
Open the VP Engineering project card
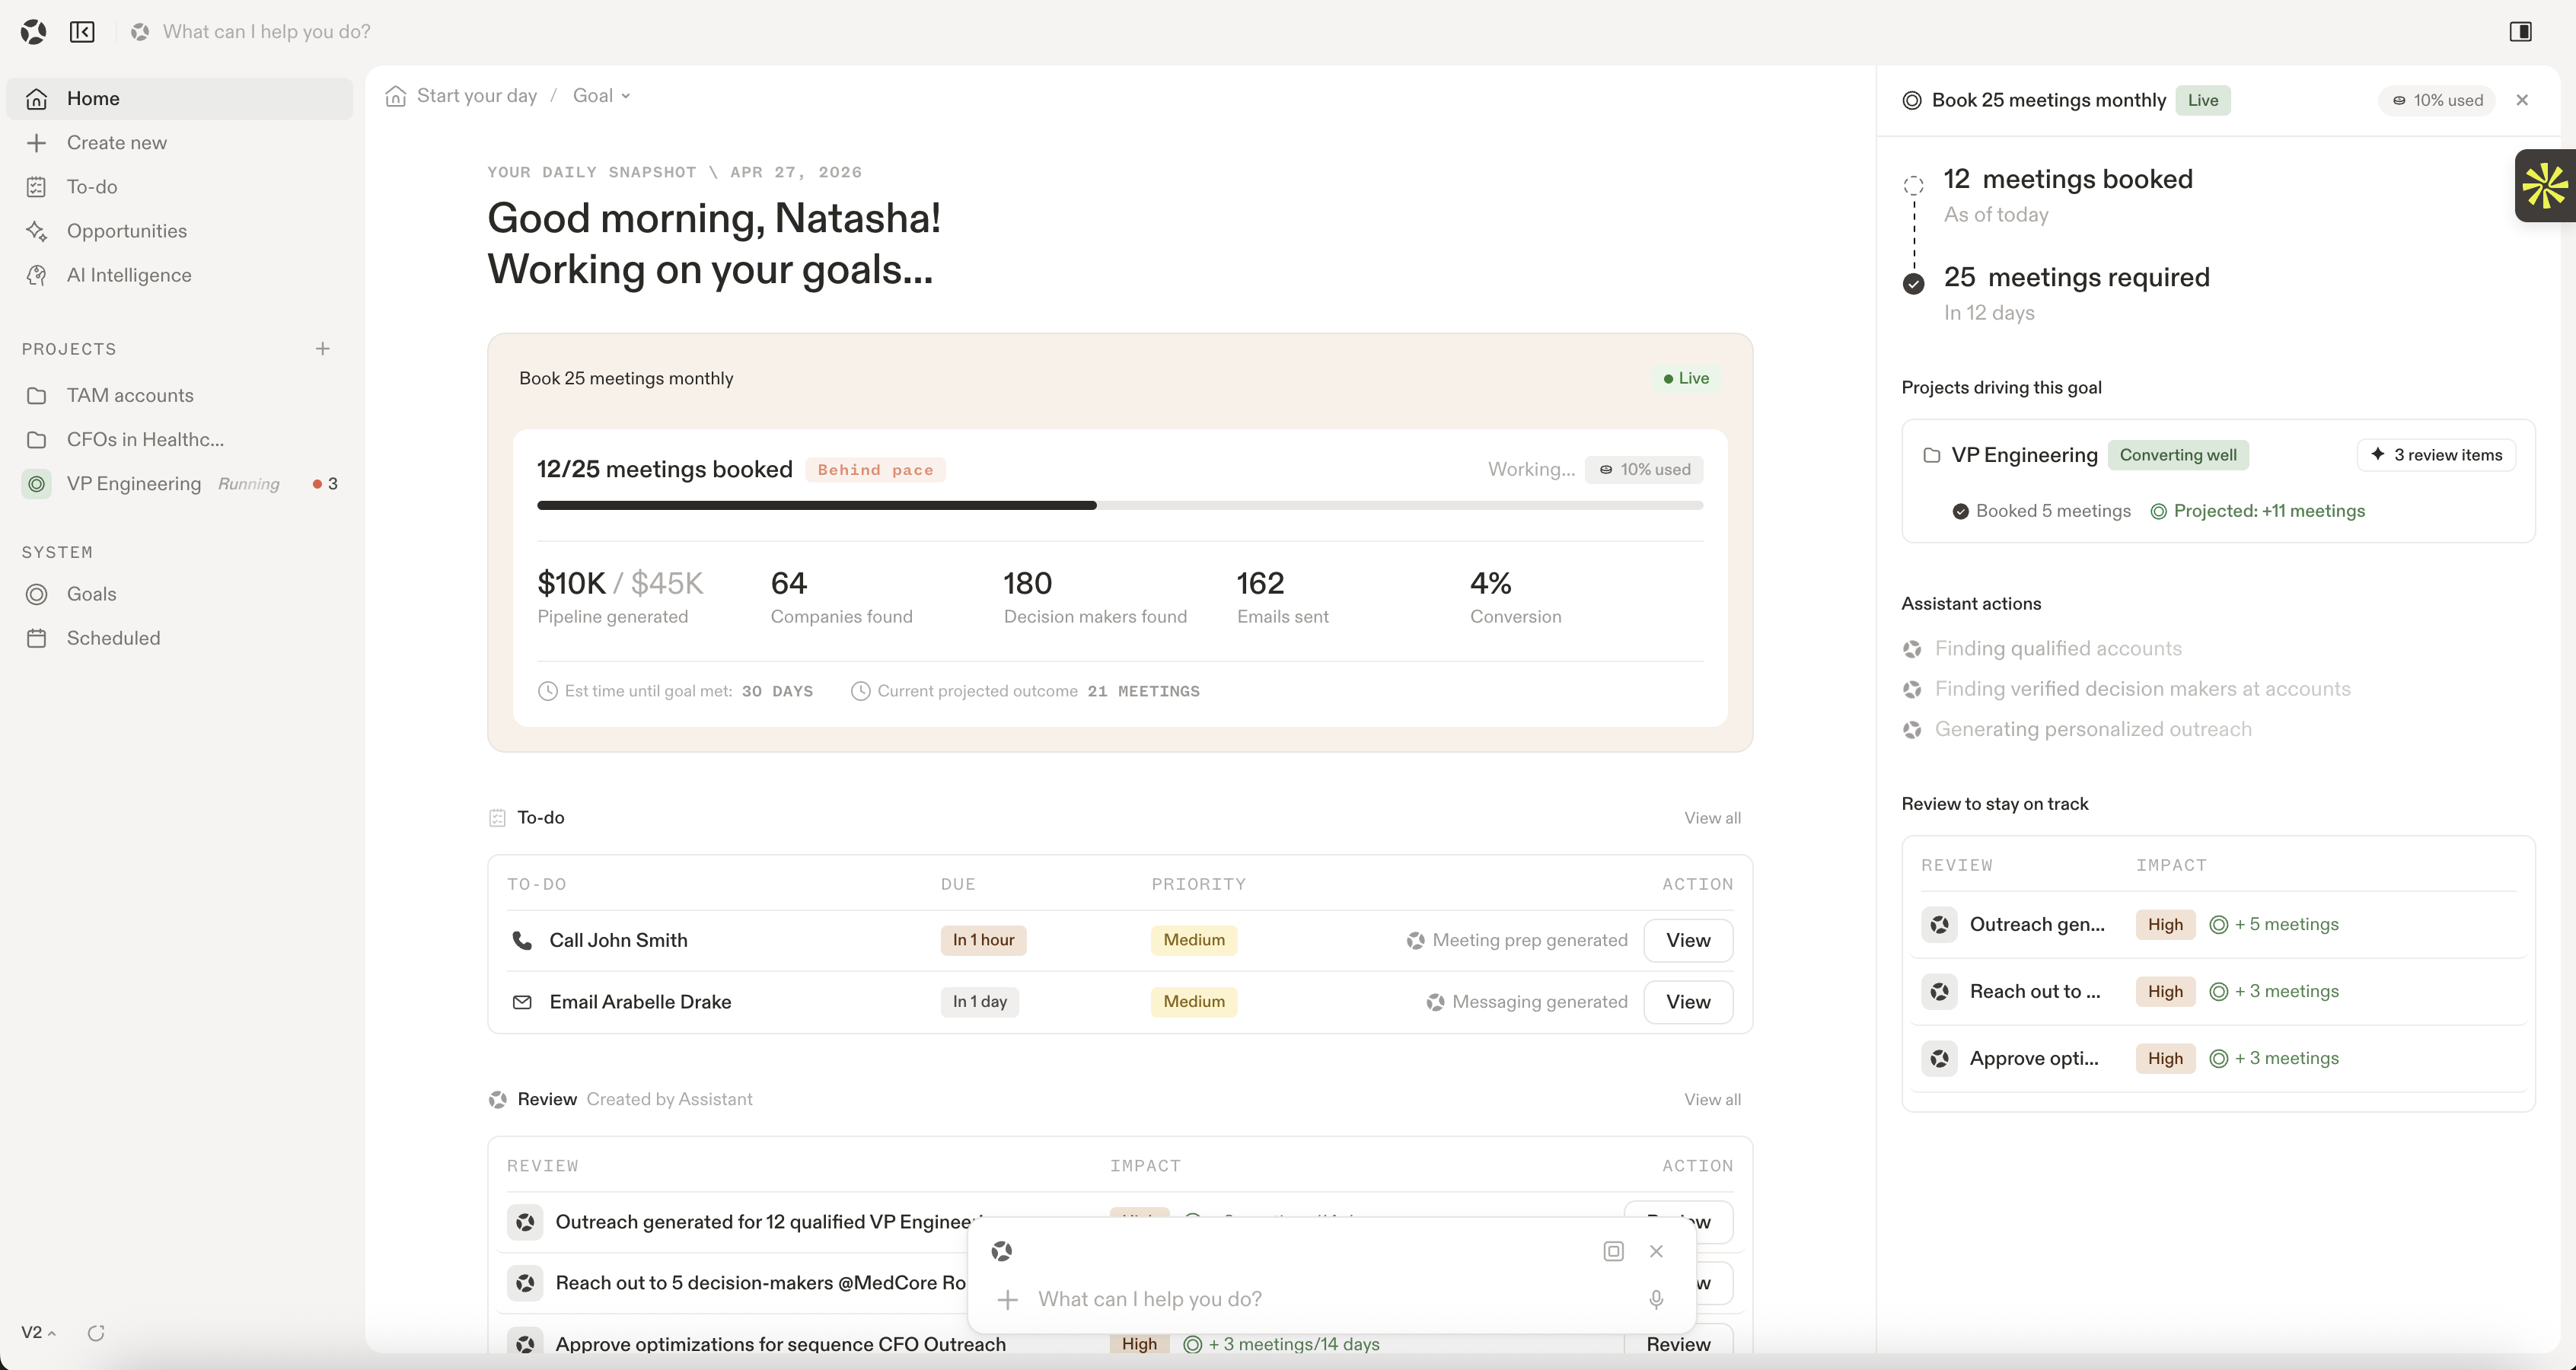click(x=2217, y=481)
